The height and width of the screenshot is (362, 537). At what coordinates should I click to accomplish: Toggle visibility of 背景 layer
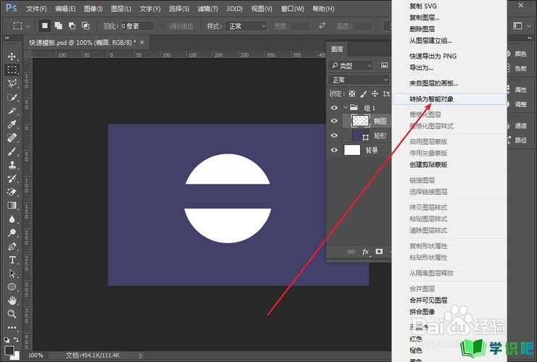(334, 150)
